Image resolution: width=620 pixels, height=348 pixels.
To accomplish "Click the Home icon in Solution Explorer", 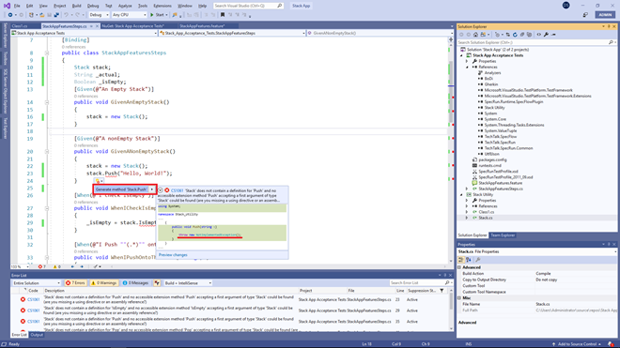I will pyautogui.click(x=475, y=35).
